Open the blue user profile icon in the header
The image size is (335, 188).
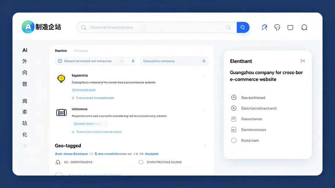click(264, 27)
